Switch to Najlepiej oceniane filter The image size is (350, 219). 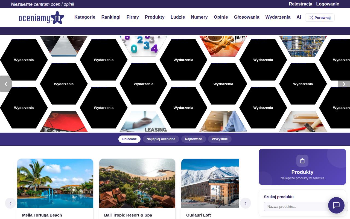[161, 139]
